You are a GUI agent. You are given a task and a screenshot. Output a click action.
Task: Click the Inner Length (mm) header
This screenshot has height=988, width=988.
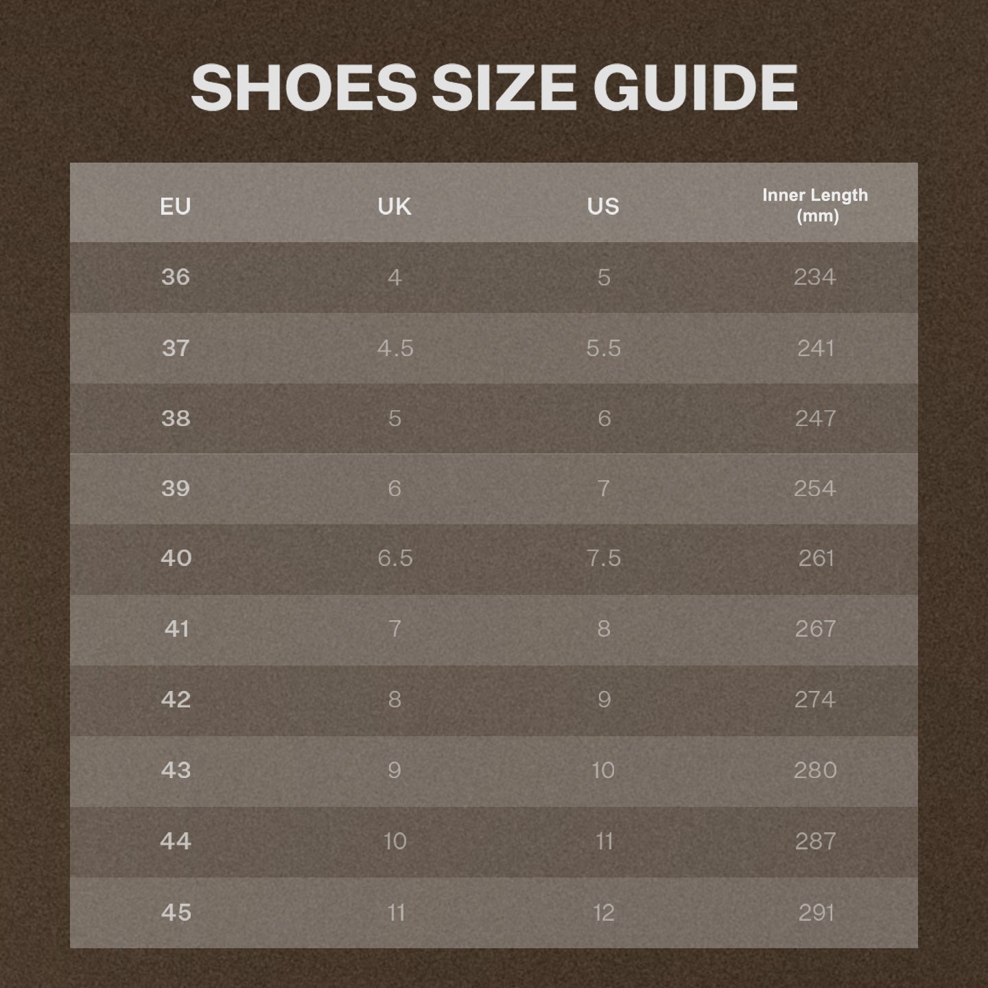pos(815,205)
